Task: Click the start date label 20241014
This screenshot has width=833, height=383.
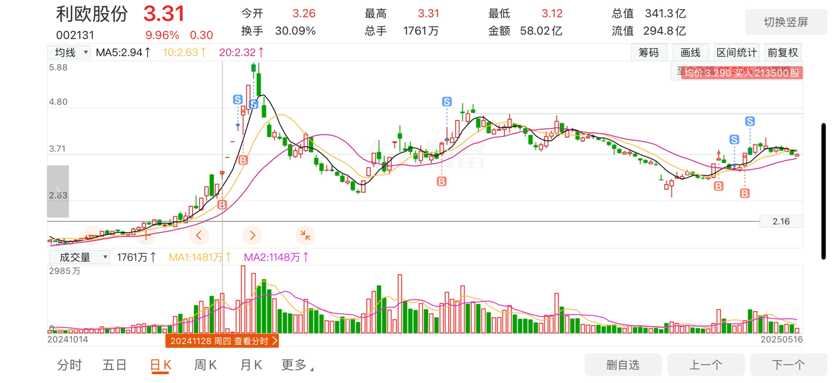Action: (67, 340)
